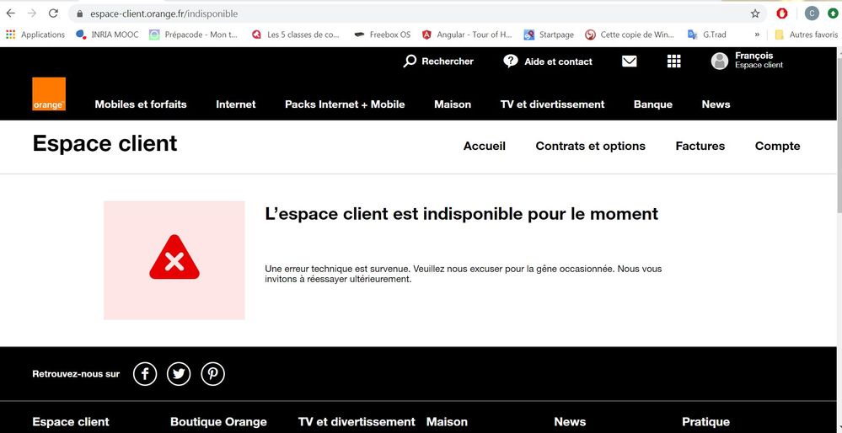
Task: Select the Accueil link
Action: click(x=485, y=146)
